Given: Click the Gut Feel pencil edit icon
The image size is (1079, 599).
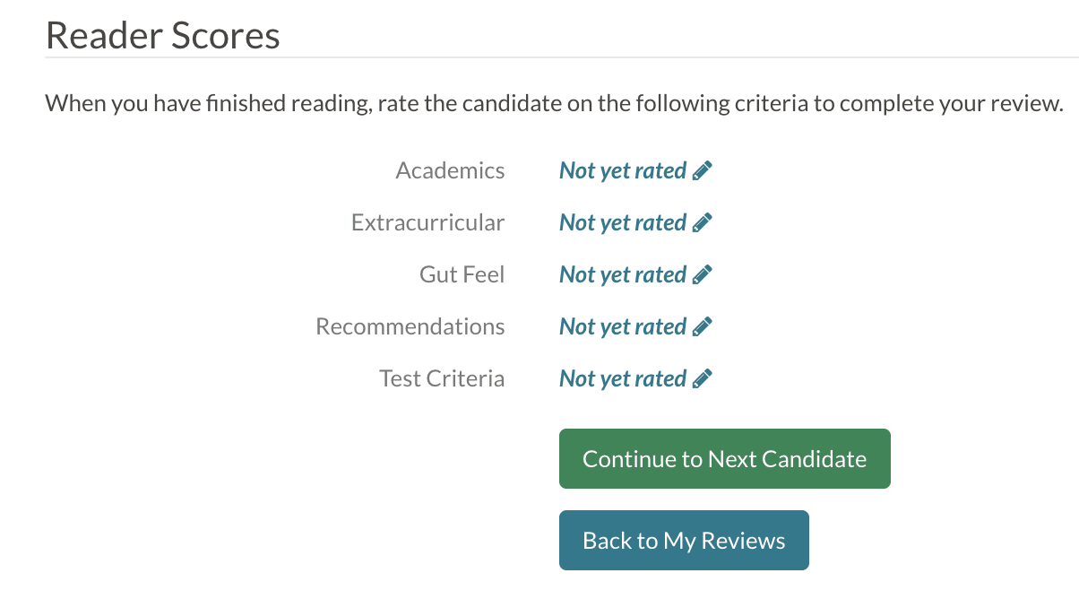Looking at the screenshot, I should [703, 274].
